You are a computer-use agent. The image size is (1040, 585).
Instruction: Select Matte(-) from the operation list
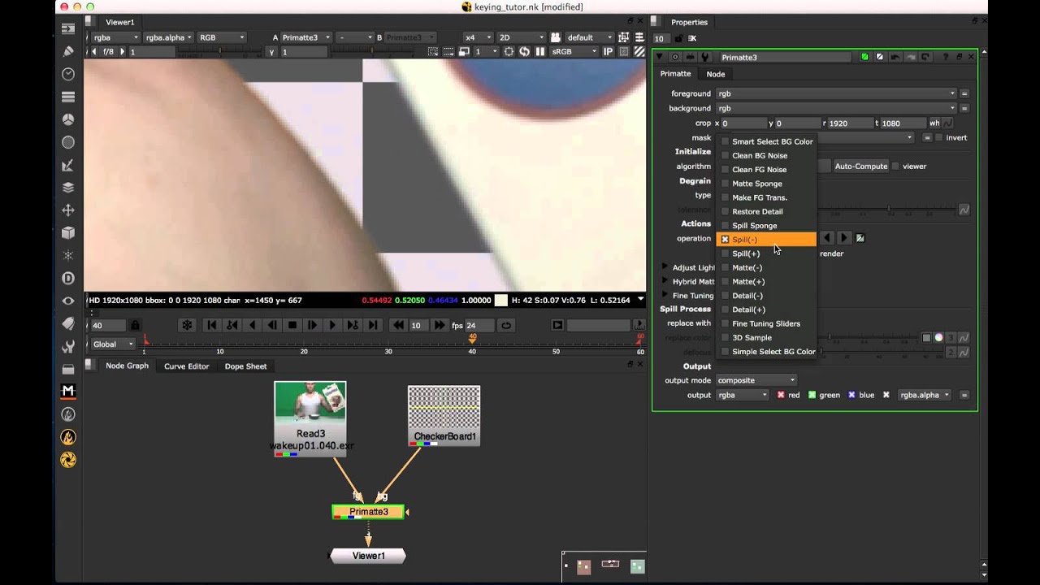click(x=765, y=267)
